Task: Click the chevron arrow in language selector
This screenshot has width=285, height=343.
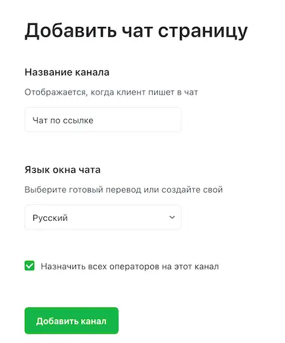Action: 172,217
